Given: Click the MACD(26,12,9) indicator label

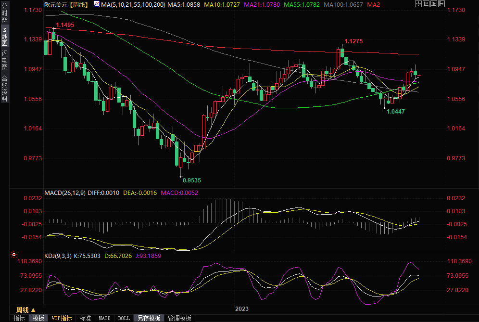Looking at the screenshot, I should tap(65, 193).
